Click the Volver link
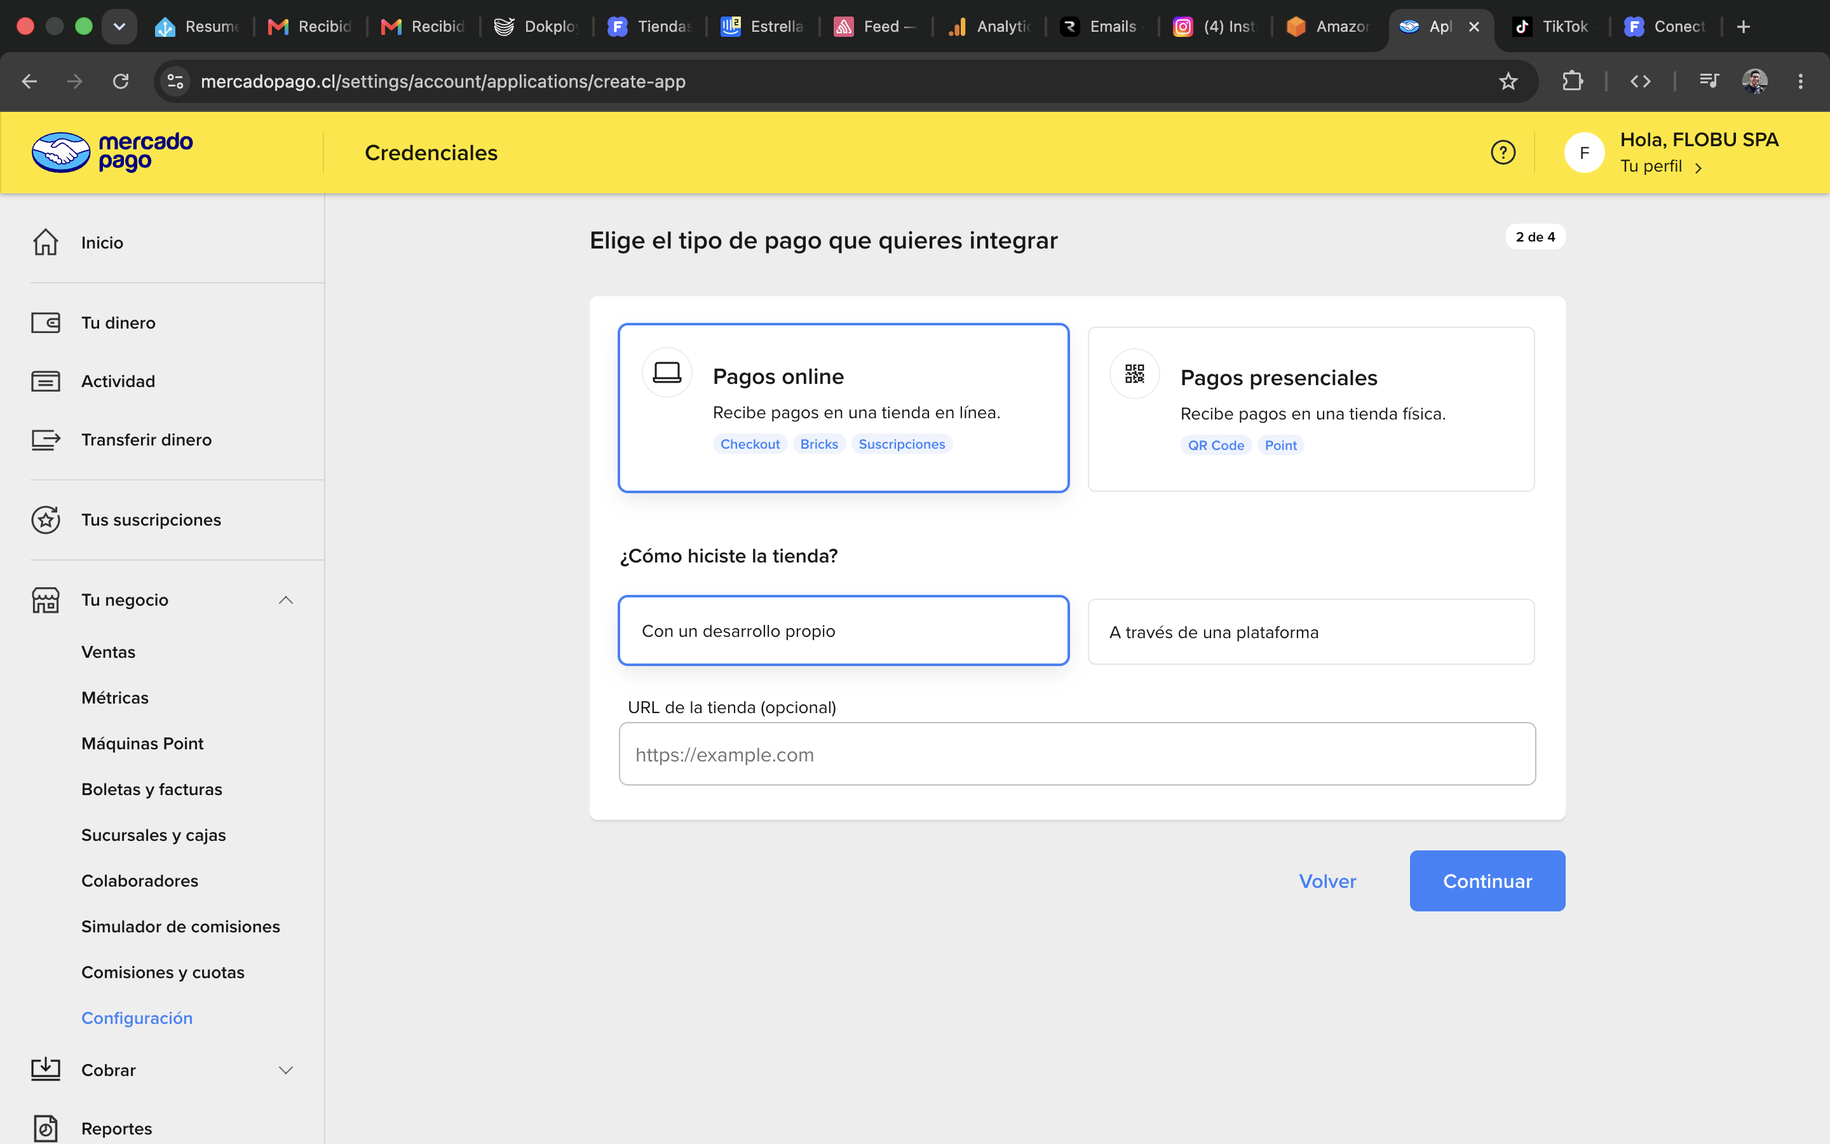This screenshot has width=1830, height=1144. tap(1327, 881)
